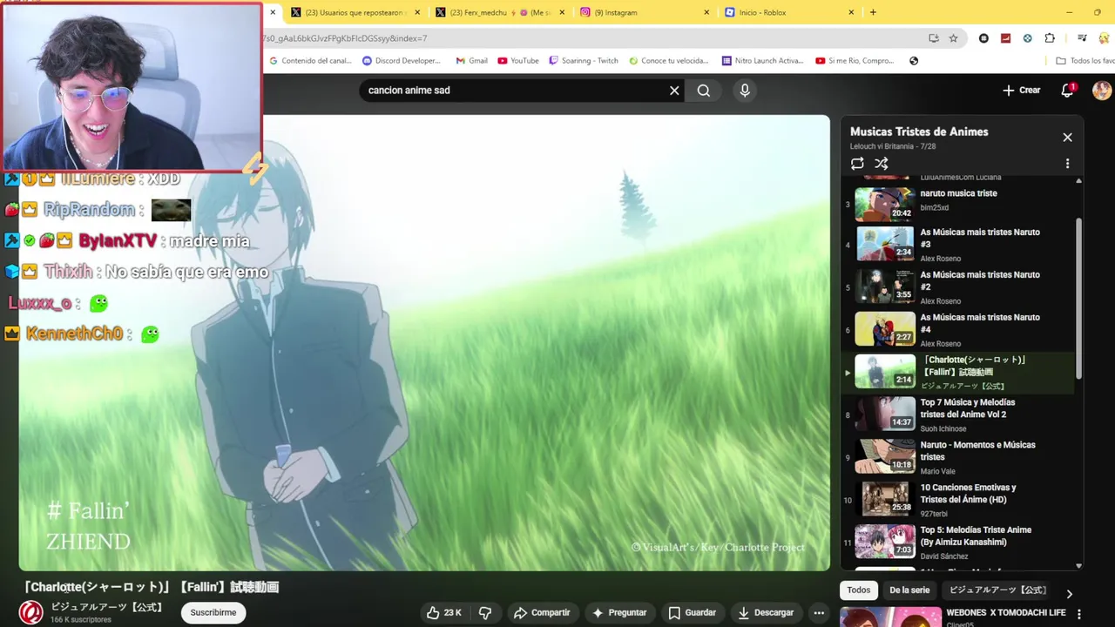The image size is (1115, 627).
Task: Open YouTube notifications bell
Action: (x=1067, y=91)
